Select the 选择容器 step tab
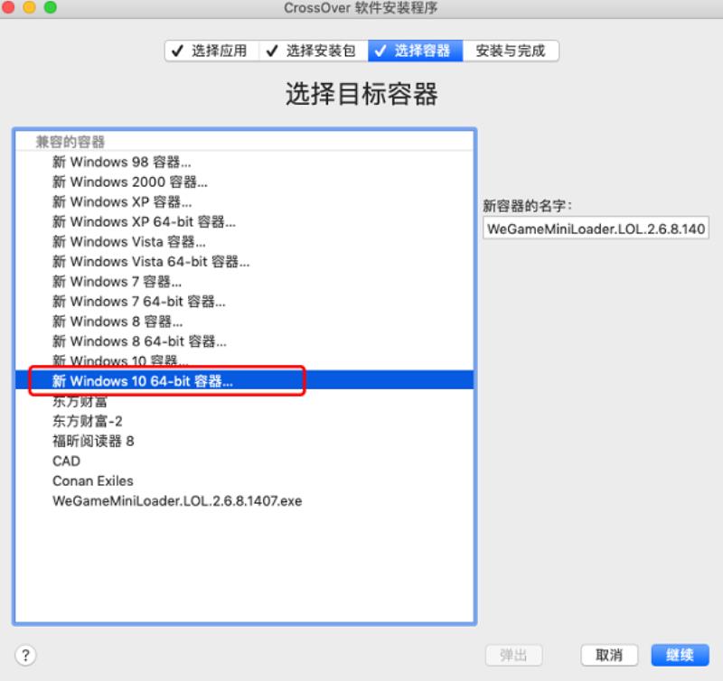Screen dimensions: 723x681 click(415, 51)
